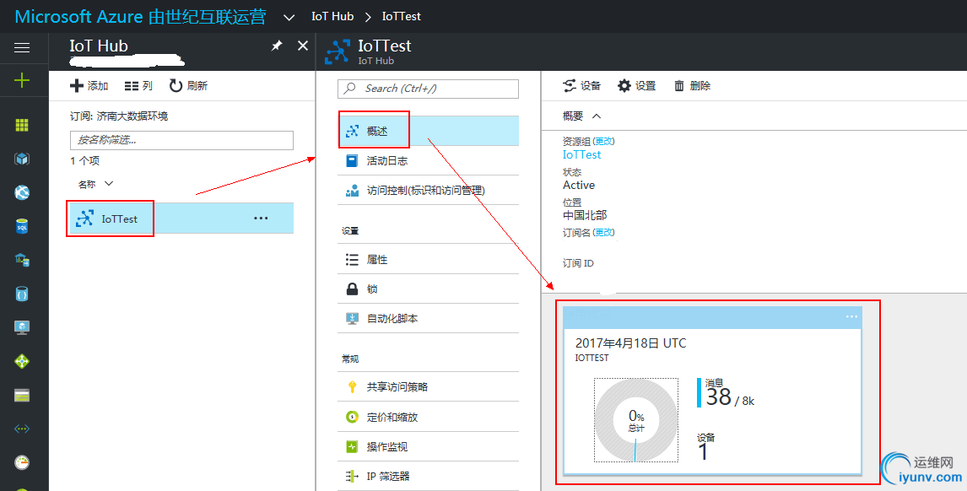Open 定价和缩放 pricing and scale
The image size is (967, 491).
click(x=428, y=417)
